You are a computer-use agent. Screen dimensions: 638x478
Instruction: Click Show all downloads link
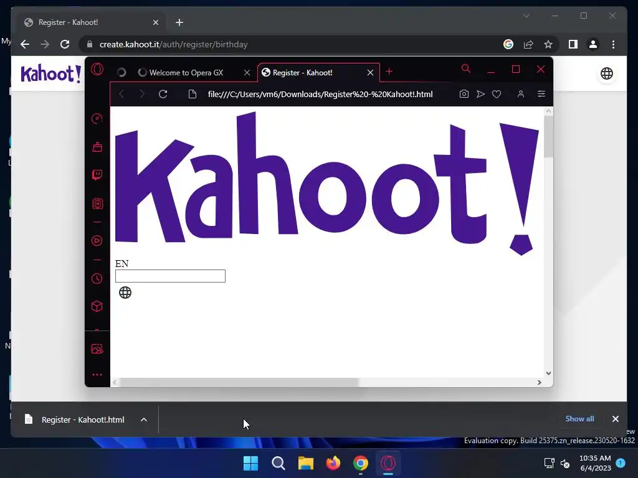(x=579, y=419)
